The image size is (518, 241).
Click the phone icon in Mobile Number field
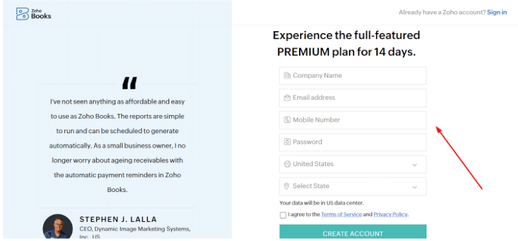tap(287, 120)
